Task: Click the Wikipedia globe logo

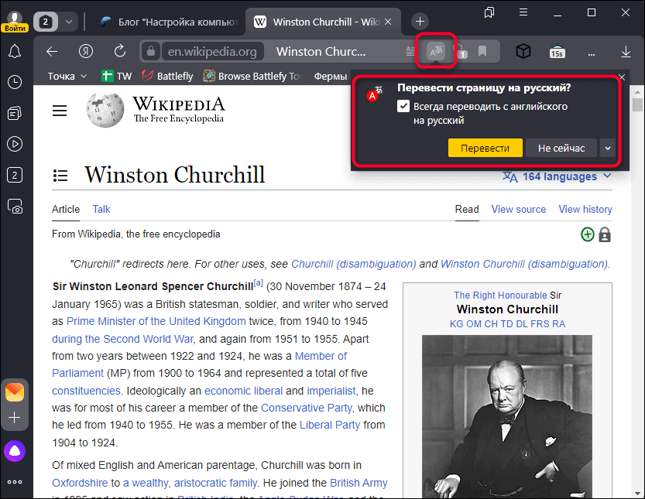Action: [105, 110]
